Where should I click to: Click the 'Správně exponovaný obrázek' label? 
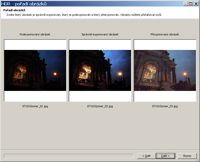[x=100, y=34]
